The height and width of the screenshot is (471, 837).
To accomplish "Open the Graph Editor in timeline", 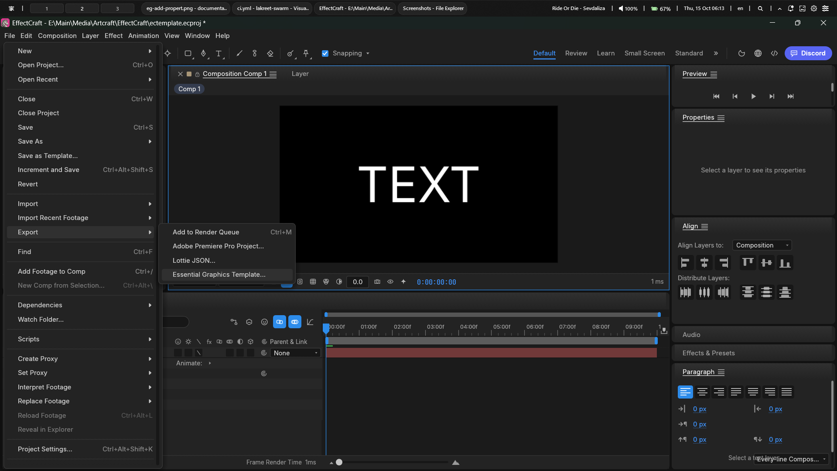I will pos(310,322).
